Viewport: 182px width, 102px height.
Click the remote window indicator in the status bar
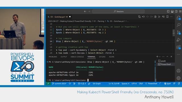tap(48, 84)
